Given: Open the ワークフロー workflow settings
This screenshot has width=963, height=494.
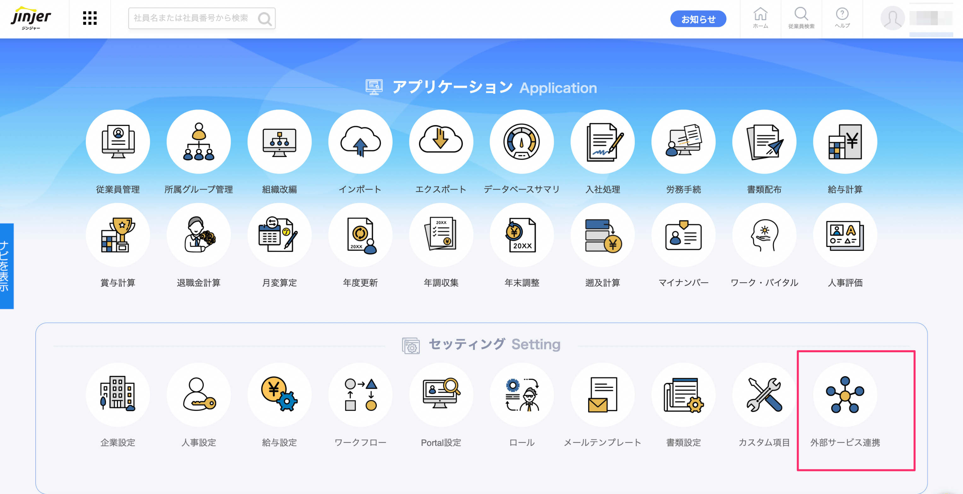Looking at the screenshot, I should pyautogui.click(x=360, y=395).
